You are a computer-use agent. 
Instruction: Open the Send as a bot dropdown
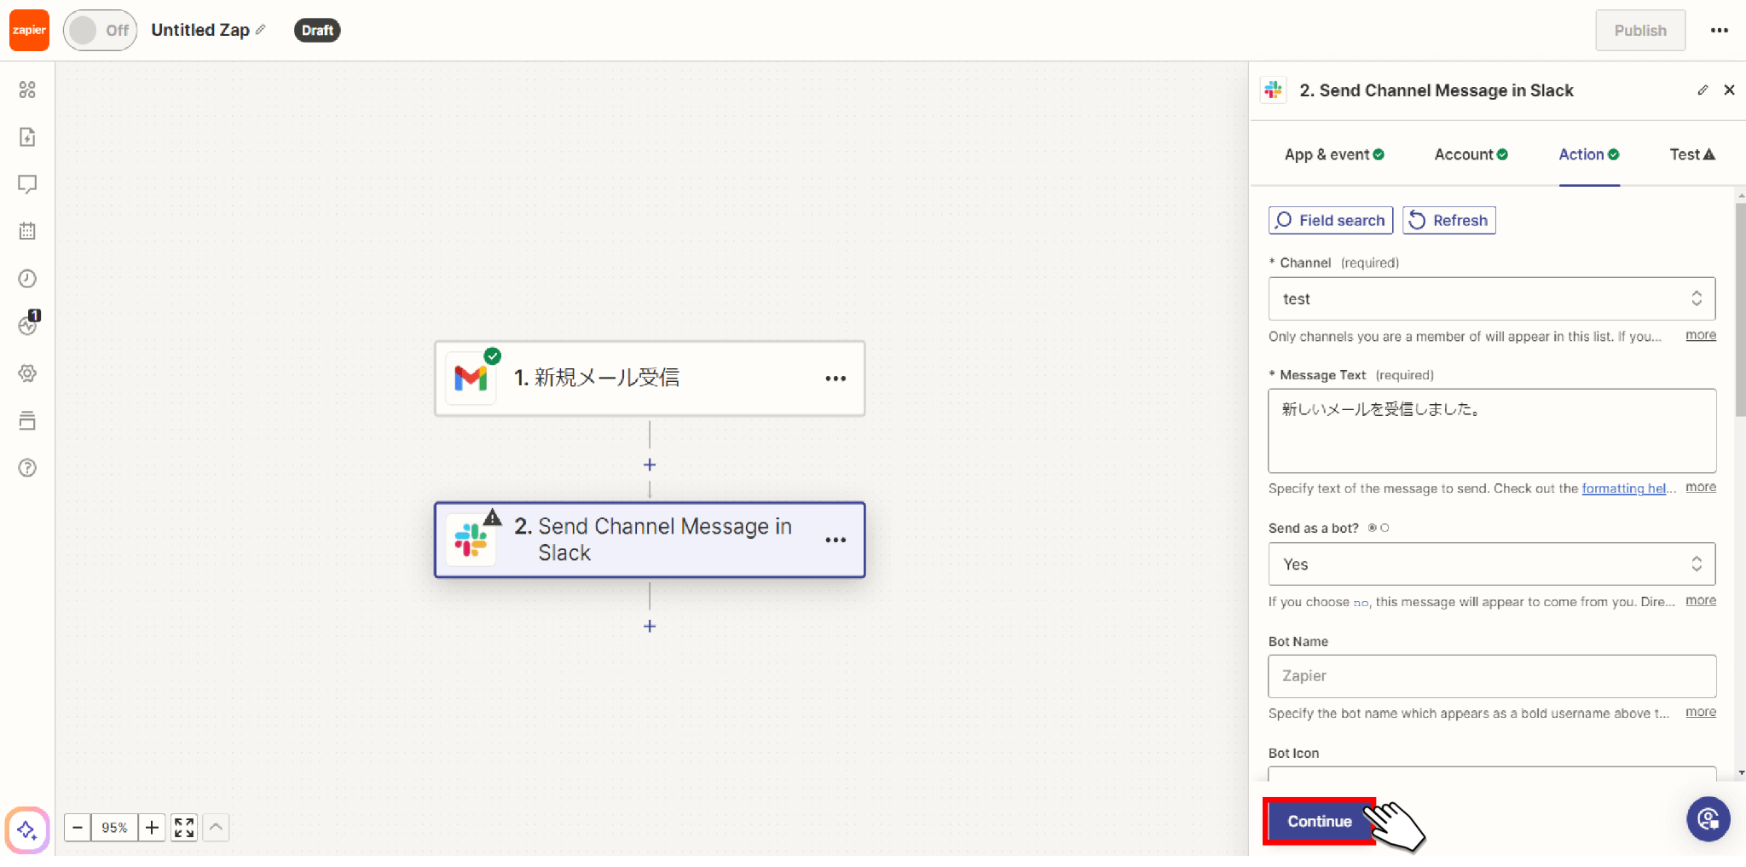tap(1492, 564)
